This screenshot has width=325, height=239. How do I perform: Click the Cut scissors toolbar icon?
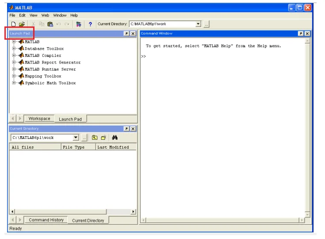tap(33, 24)
